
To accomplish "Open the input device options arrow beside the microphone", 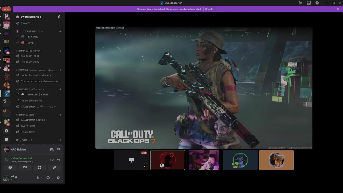I will tap(42, 178).
